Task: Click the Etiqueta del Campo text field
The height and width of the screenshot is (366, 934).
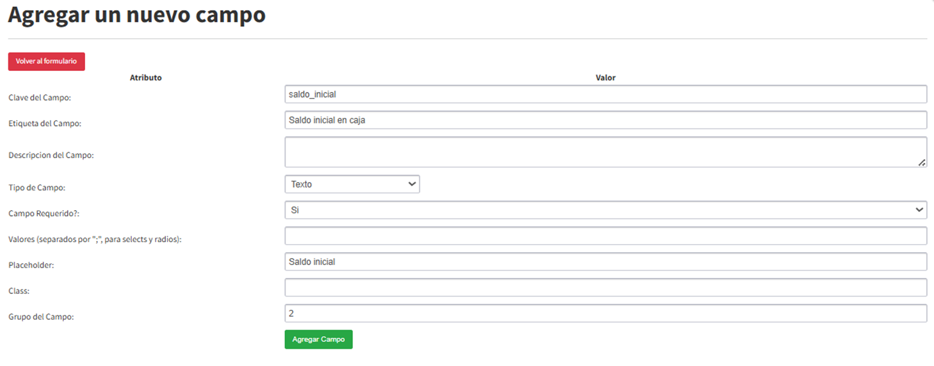Action: (606, 119)
